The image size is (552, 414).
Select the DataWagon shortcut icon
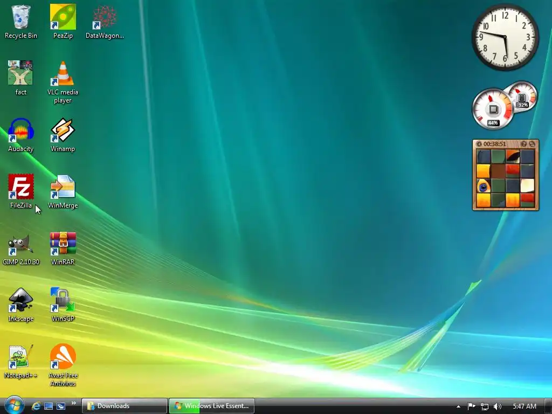[105, 22]
